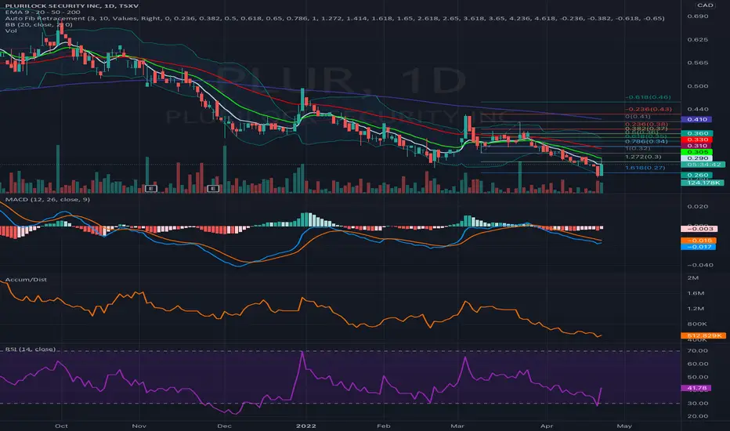Click the 124.178K volume tag
This screenshot has height=431, width=730.
tap(703, 183)
